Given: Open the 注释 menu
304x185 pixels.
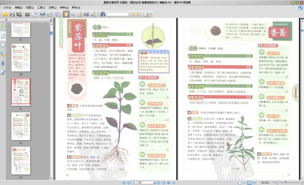Looking at the screenshot, I should click(53, 8).
